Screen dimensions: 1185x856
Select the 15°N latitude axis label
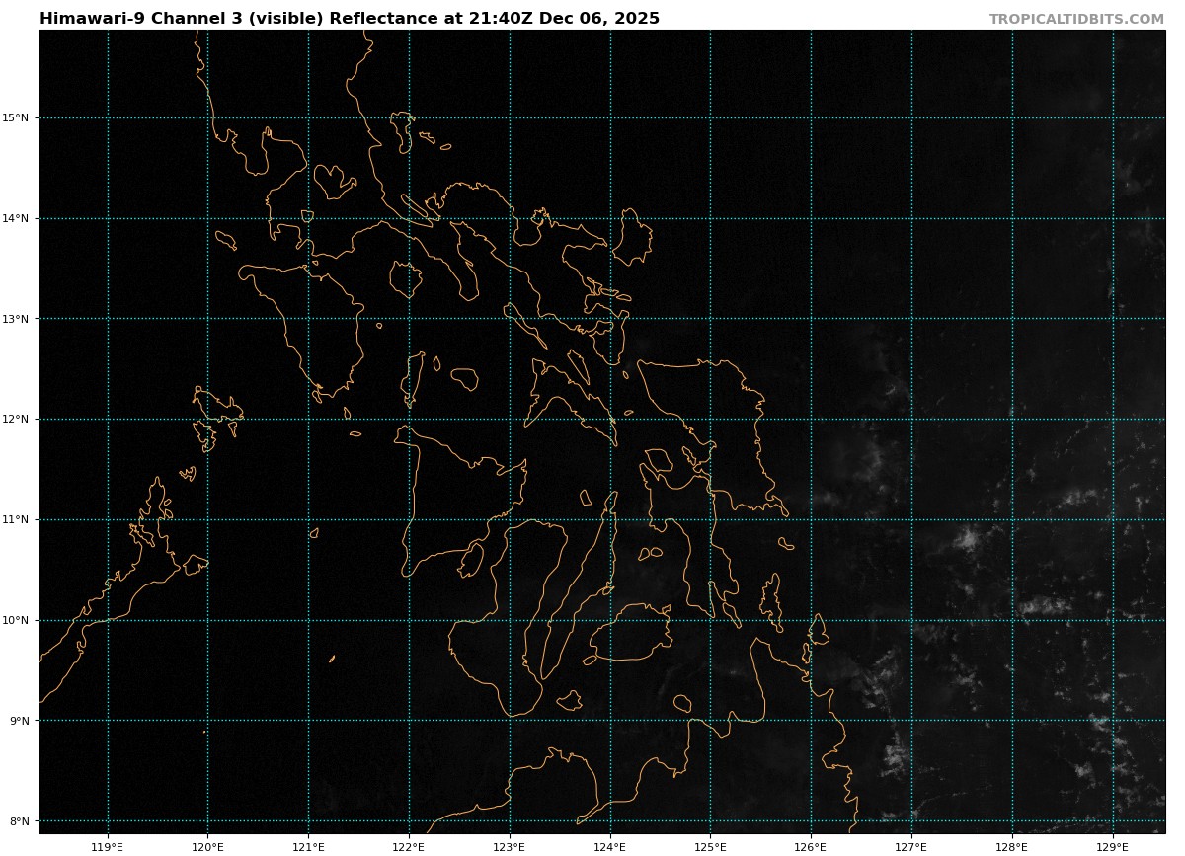pyautogui.click(x=17, y=118)
